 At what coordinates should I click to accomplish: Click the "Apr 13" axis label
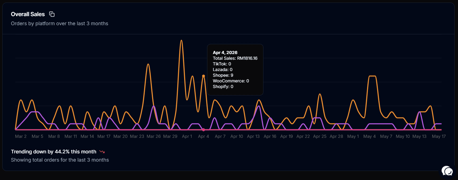(x=253, y=136)
